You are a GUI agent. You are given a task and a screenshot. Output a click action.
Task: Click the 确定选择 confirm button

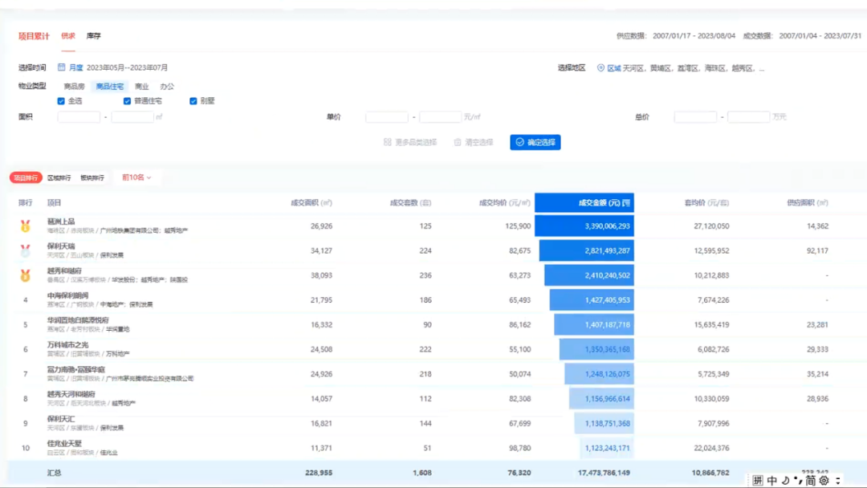(535, 142)
